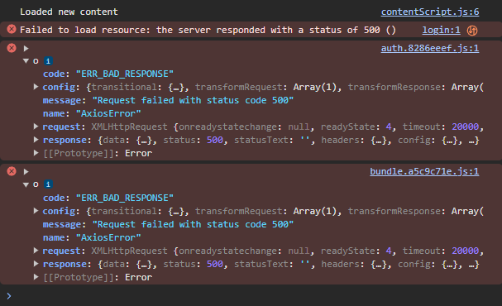Expand 'request' in the auth.8286eeef.js error

point(36,127)
